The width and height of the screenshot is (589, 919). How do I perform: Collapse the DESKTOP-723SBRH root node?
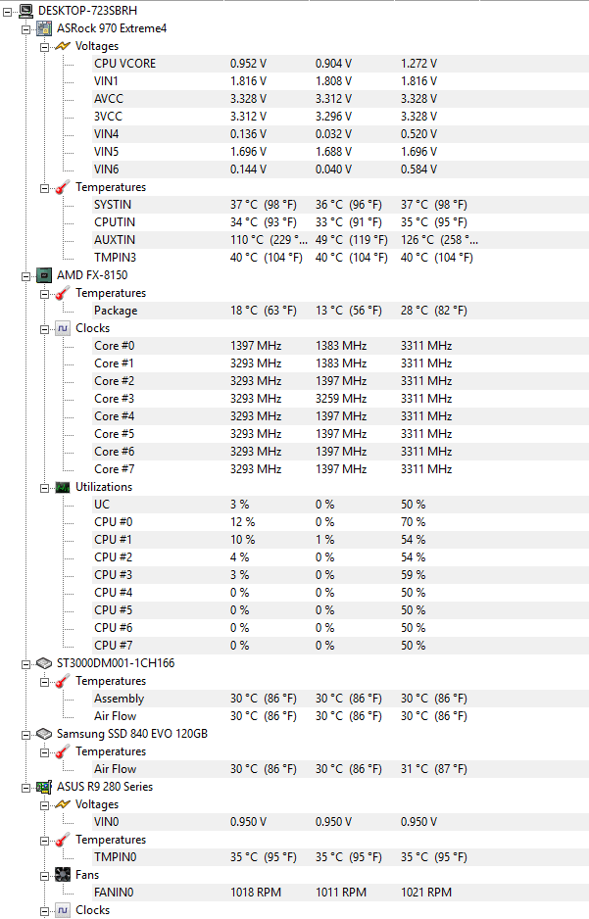pos(7,11)
